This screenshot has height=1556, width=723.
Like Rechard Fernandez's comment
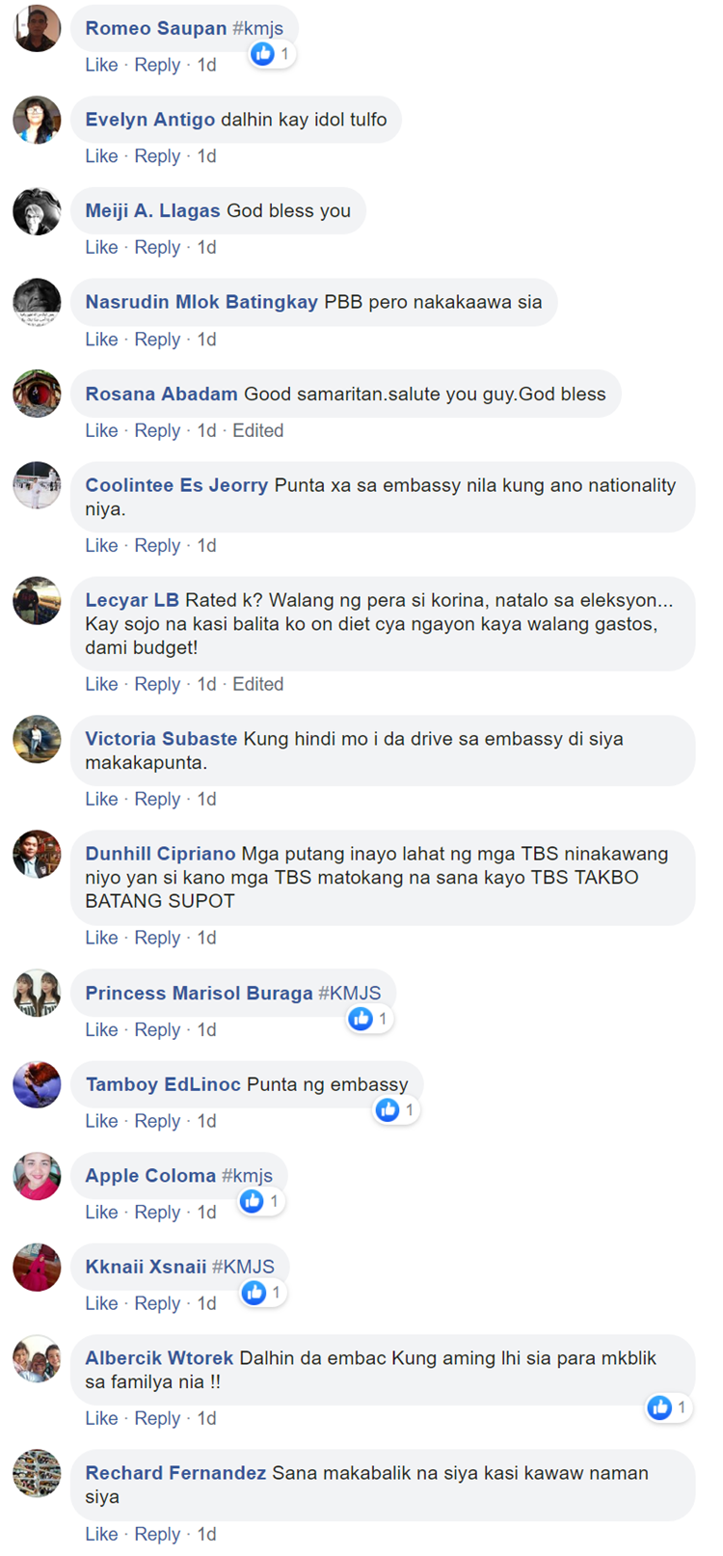pyautogui.click(x=101, y=1534)
